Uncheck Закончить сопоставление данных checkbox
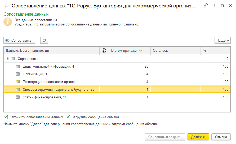The width and height of the screenshot is (236, 144). pyautogui.click(x=6, y=117)
